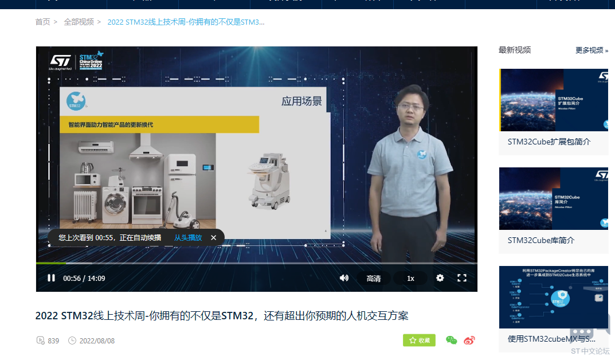The width and height of the screenshot is (615, 360).
Task: Click the ST logo in video
Action: point(60,62)
